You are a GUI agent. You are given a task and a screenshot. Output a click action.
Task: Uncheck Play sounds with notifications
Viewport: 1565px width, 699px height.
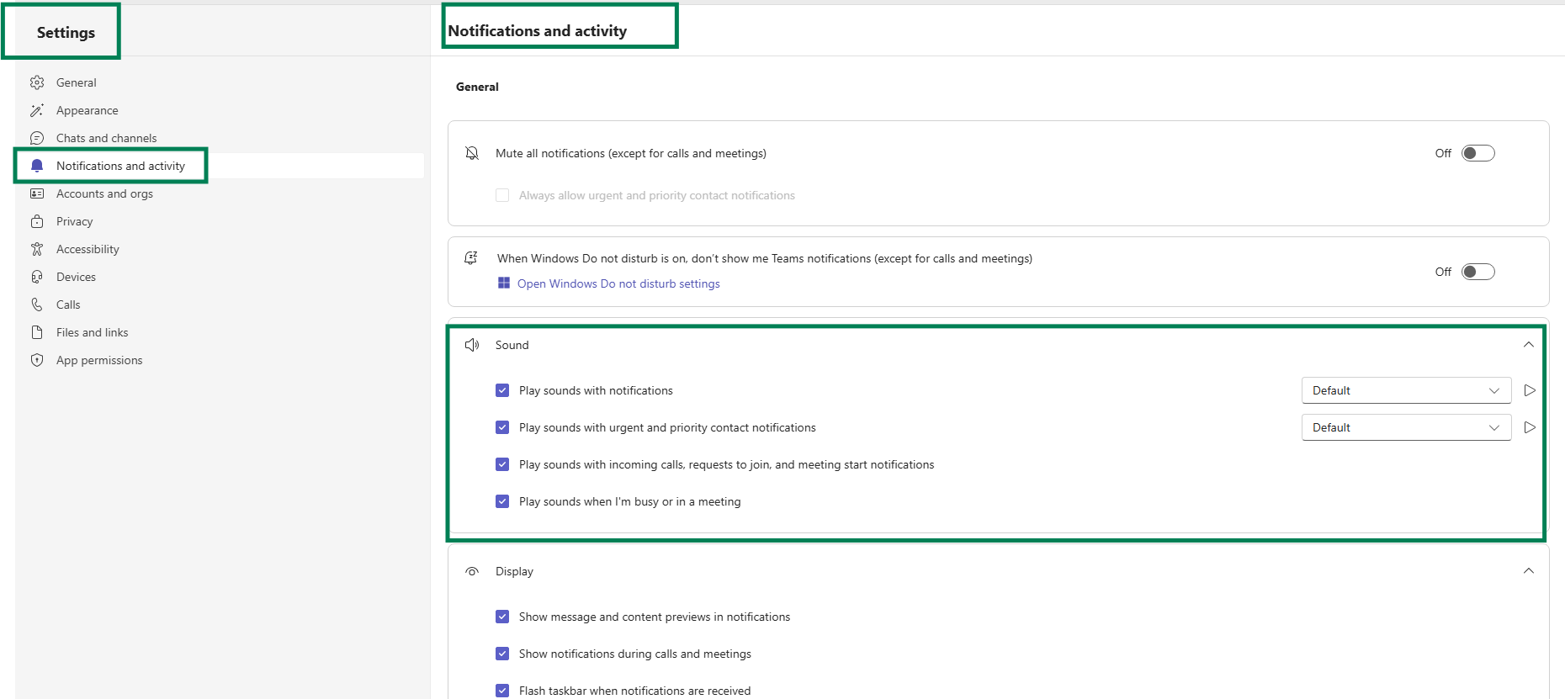502,390
